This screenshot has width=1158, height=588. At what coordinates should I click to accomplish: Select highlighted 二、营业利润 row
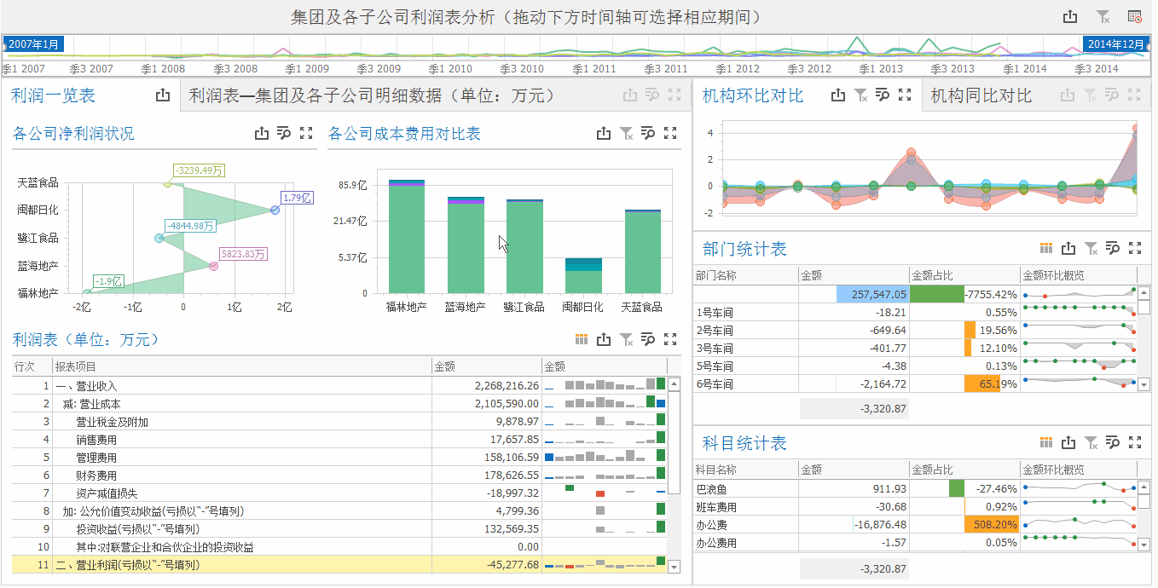339,564
